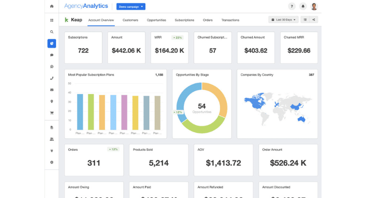Viewport: 366px width, 198px height.
Task: Click the 1,188 total on subscription plans chart
Action: click(x=159, y=75)
